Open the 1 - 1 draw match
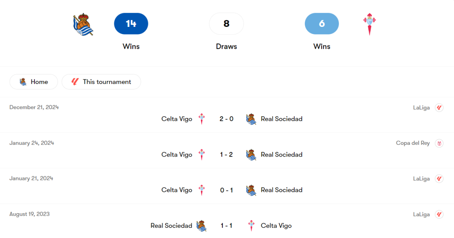This screenshot has width=454, height=238. pos(226,226)
